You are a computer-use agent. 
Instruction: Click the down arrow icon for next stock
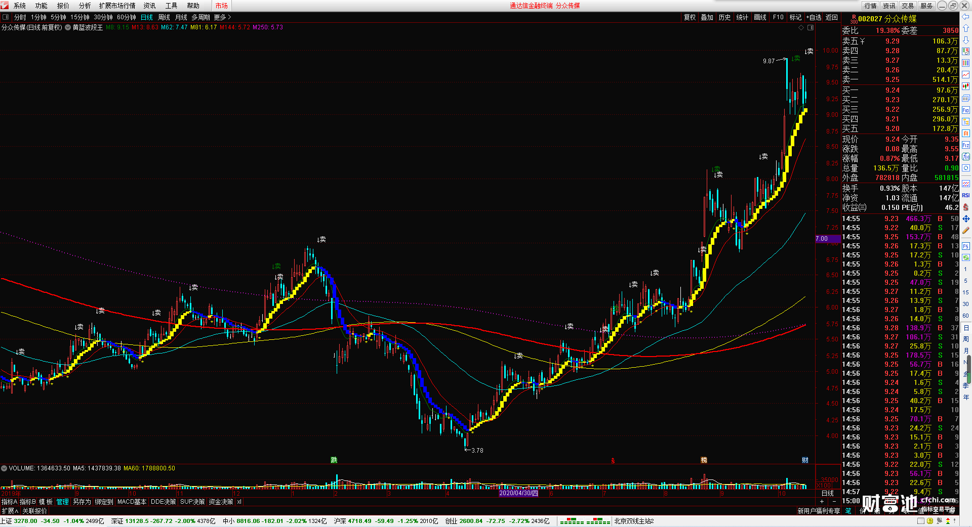coord(966,40)
